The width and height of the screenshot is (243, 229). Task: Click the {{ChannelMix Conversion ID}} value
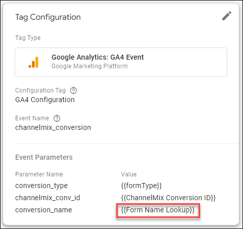click(x=168, y=198)
